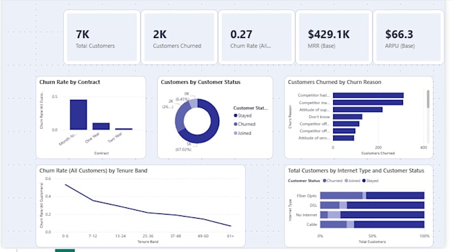This screenshot has height=252, width=453.
Task: Click the 'Customers Churned' x-axis title
Action: click(378, 153)
